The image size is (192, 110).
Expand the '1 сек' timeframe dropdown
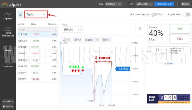[x=92, y=40]
